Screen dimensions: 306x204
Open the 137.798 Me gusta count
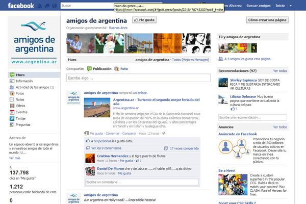(19, 172)
